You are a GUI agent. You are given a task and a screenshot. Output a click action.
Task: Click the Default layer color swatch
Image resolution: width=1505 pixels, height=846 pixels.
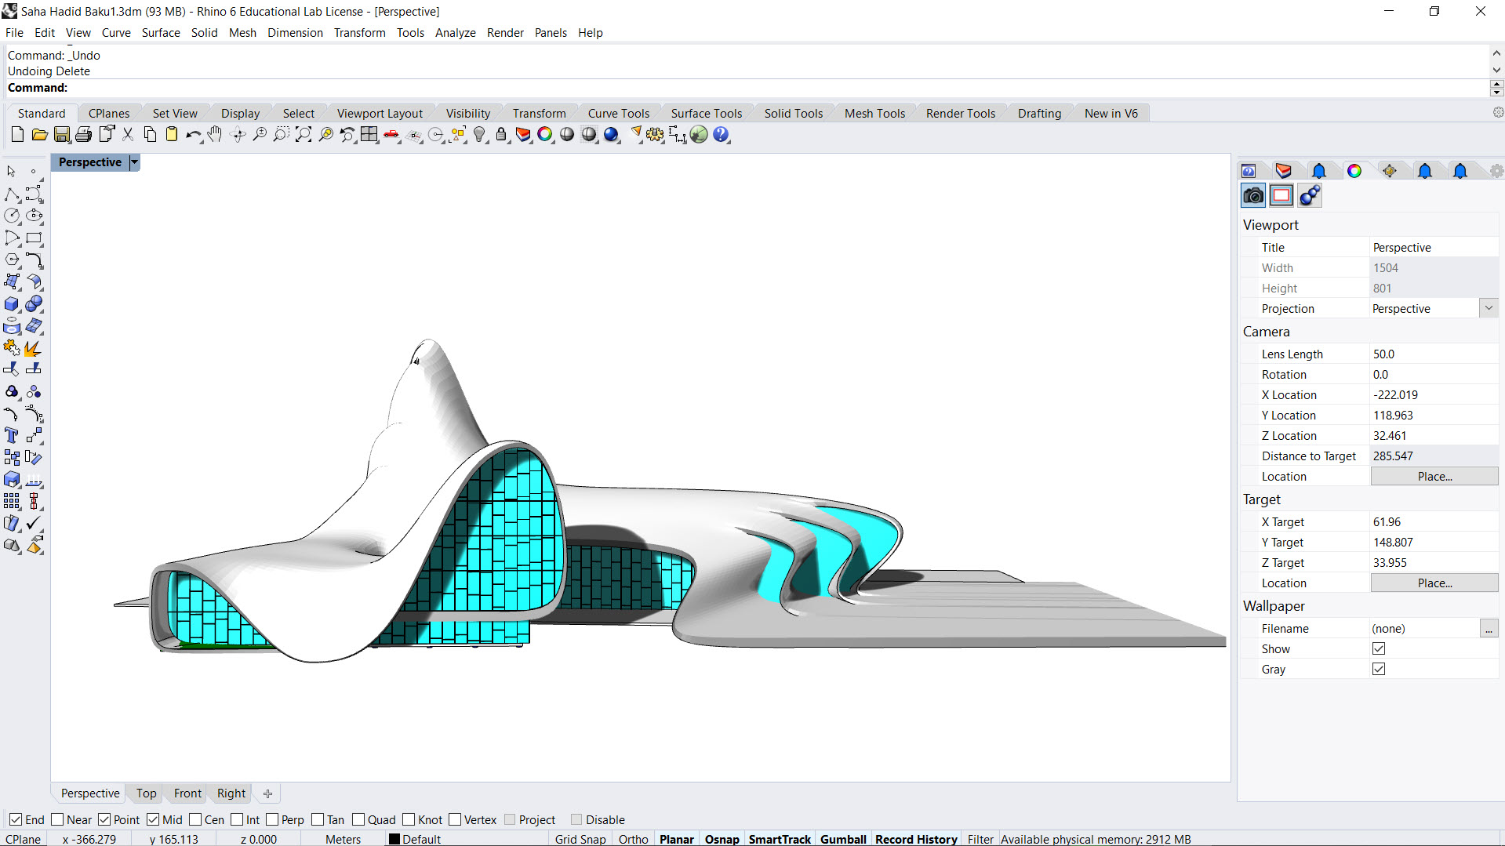click(x=394, y=839)
